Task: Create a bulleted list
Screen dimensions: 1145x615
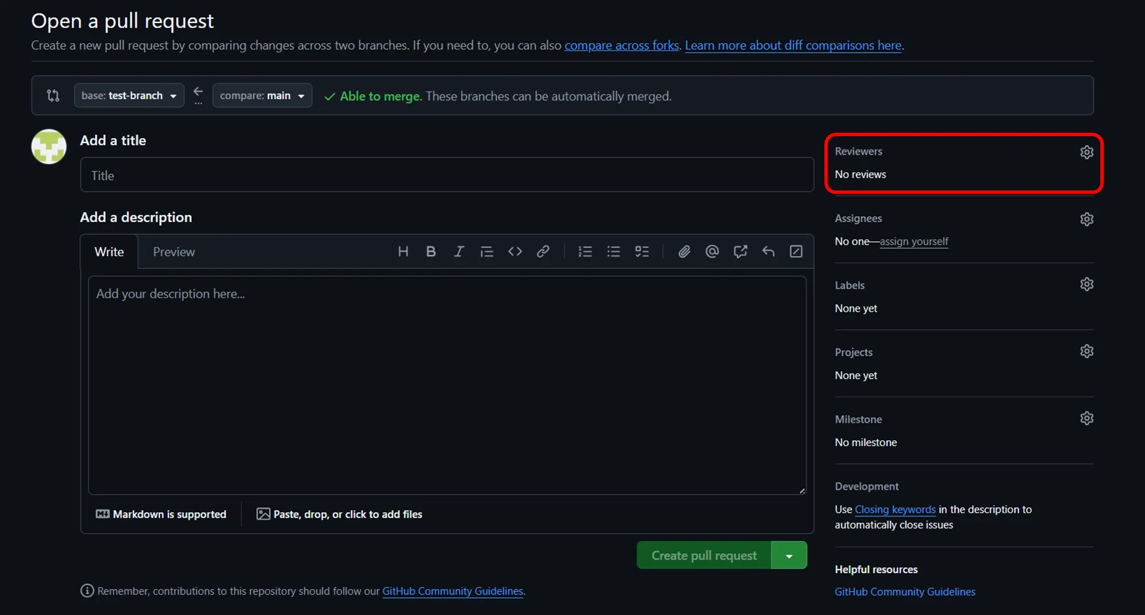Action: tap(613, 251)
